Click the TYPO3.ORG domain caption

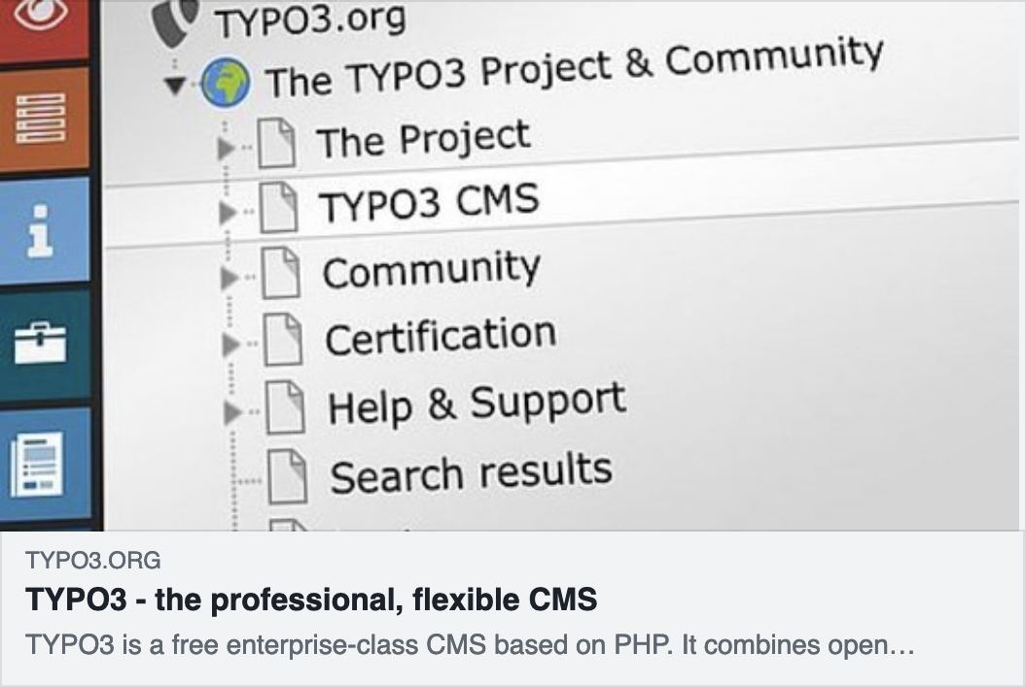pyautogui.click(x=93, y=561)
